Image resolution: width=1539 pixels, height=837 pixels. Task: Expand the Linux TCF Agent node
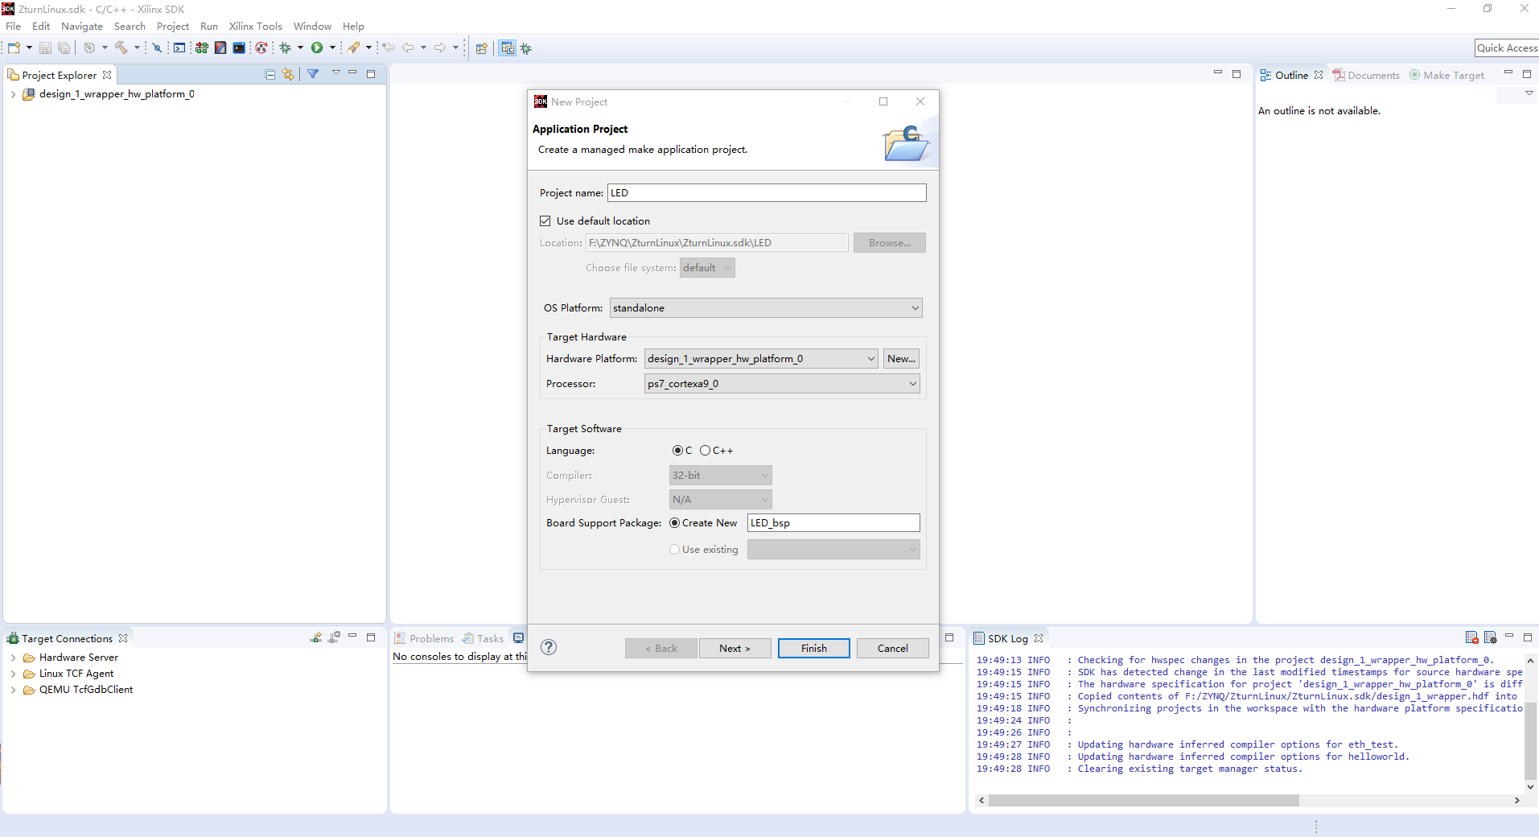tap(13, 674)
